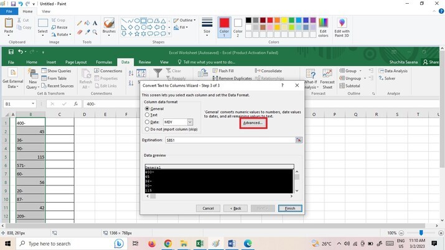Open Excel's Insert tab
Viewport: 445px width, 250px height.
click(51, 62)
